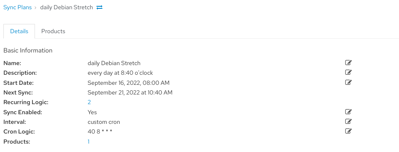
Task: Click the Cron Logic edit icon
Action: click(348, 131)
